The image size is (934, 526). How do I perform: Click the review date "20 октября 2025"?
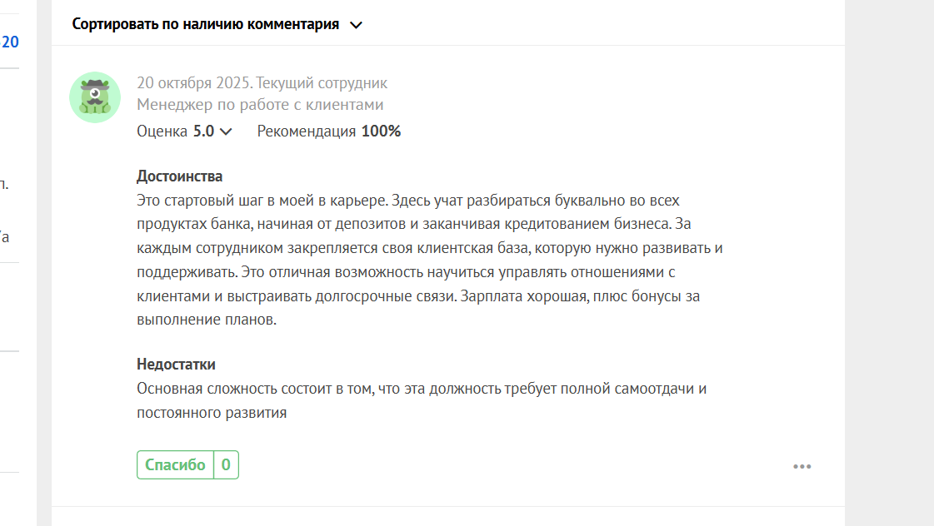(x=192, y=83)
